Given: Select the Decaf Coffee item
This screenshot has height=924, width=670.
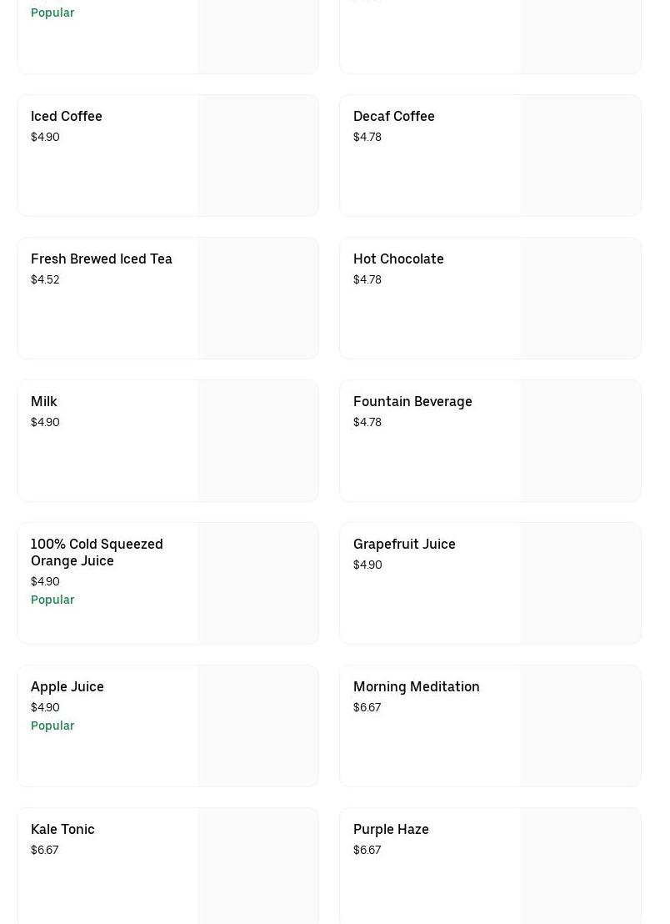Looking at the screenshot, I should point(393,117).
